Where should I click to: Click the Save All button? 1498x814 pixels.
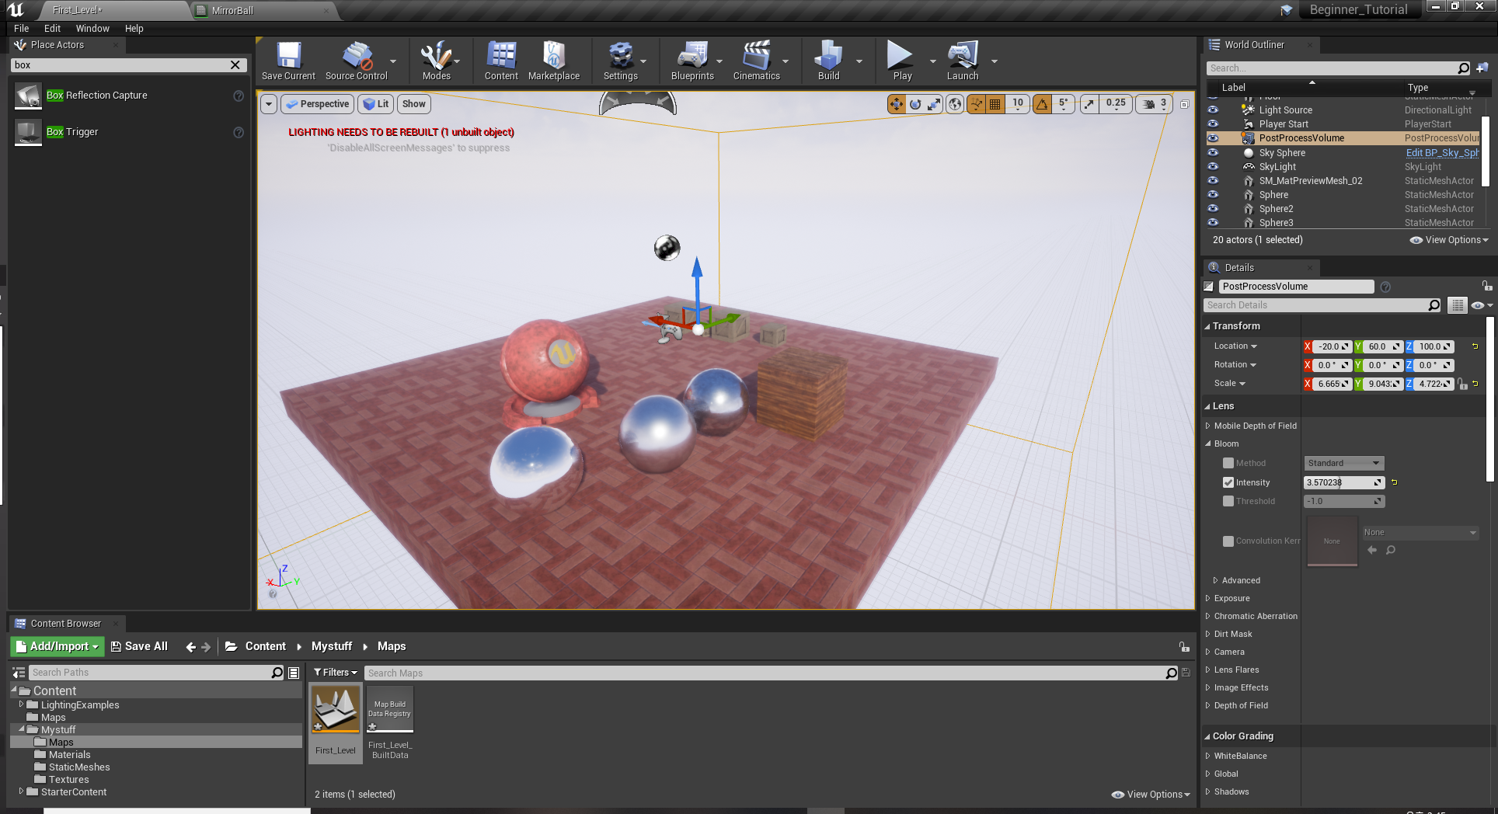139,646
